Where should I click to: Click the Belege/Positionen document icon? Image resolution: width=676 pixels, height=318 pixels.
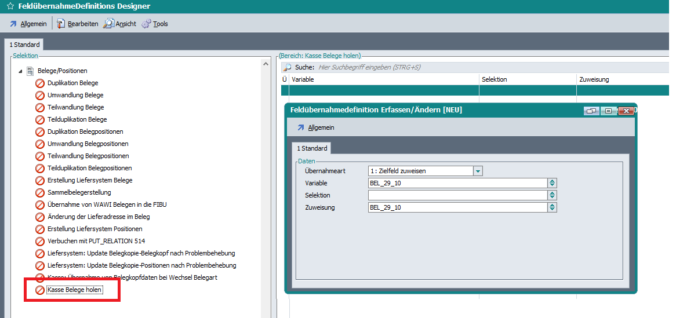(x=31, y=71)
